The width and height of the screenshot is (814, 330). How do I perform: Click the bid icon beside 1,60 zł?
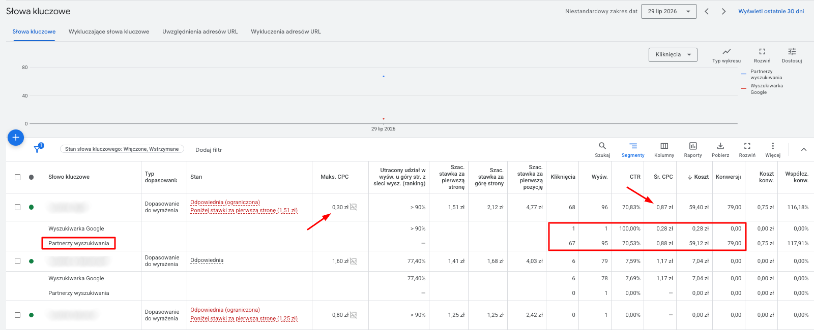[x=354, y=261]
